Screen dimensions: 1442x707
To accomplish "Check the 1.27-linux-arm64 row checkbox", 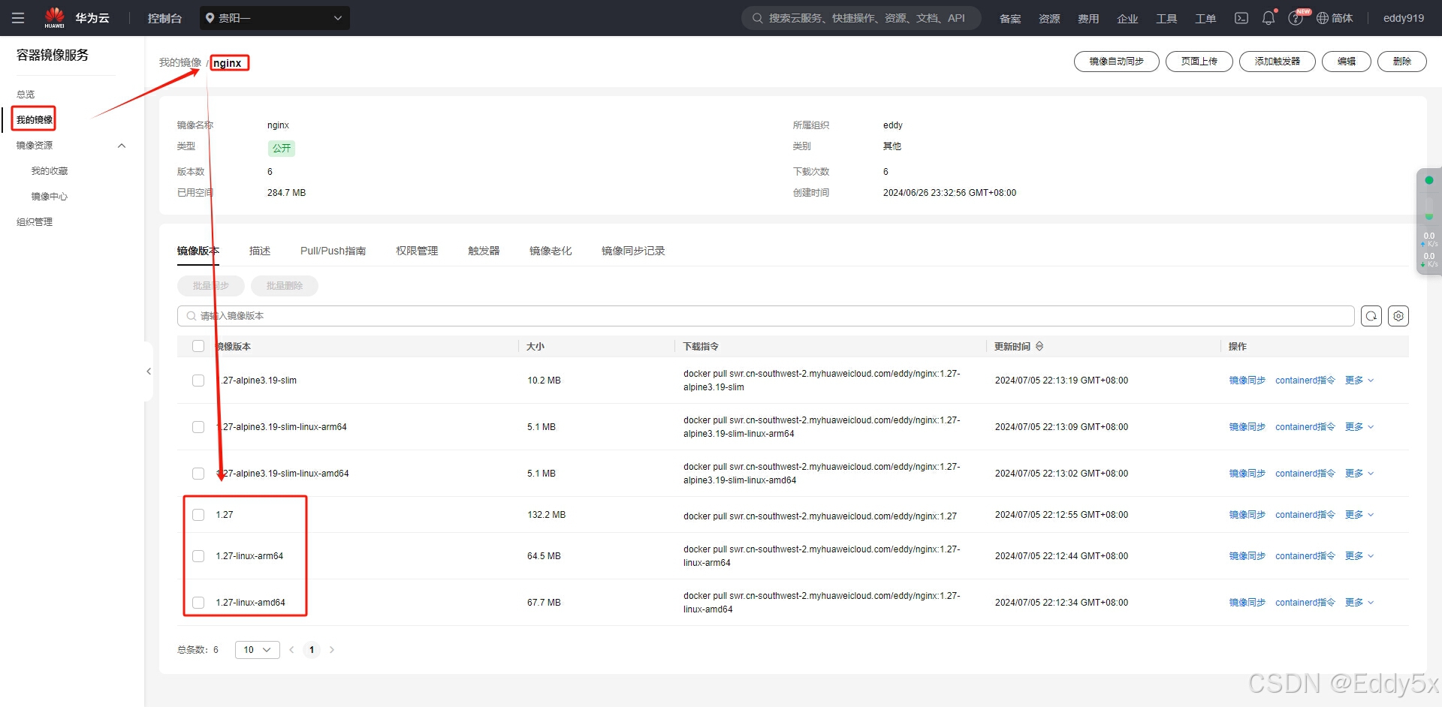I will point(198,556).
